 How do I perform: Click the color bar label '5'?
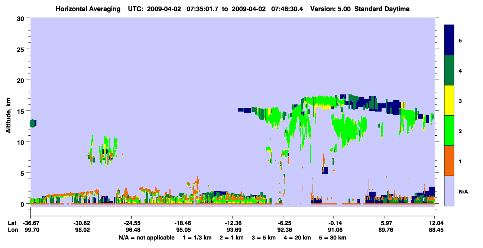[x=460, y=41]
